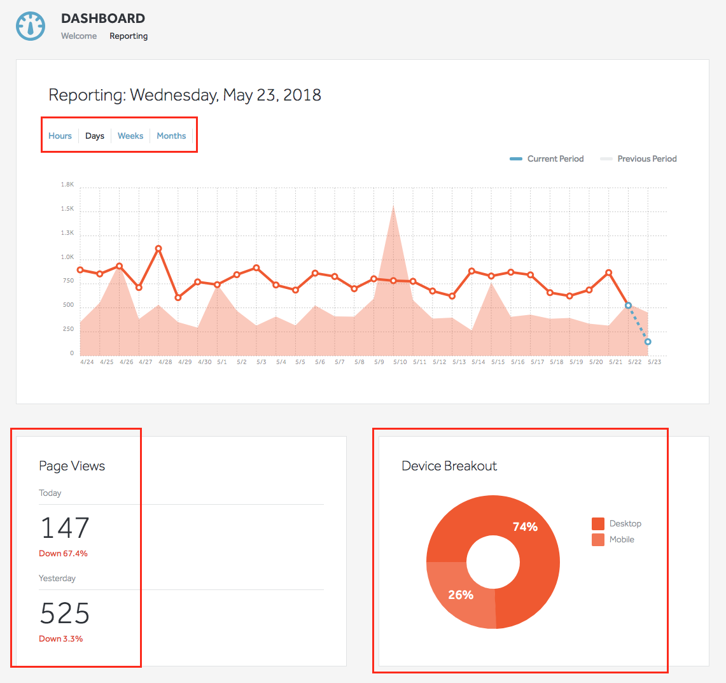Switch the chart to Weeks view
The width and height of the screenshot is (726, 683).
[x=130, y=136]
